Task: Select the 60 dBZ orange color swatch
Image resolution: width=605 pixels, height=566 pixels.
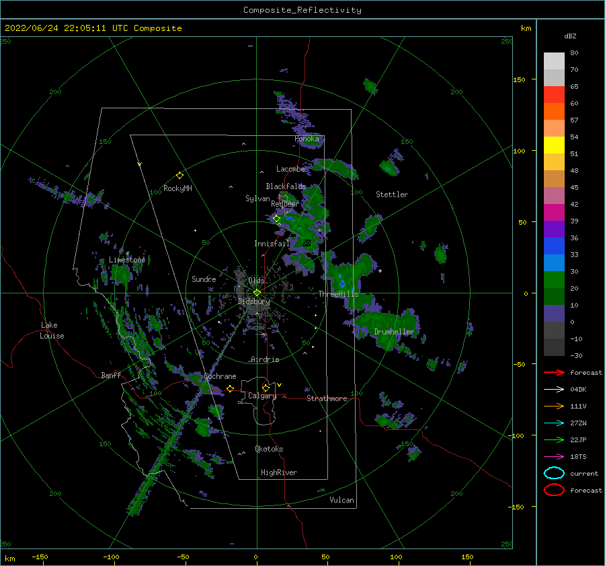Action: click(554, 112)
